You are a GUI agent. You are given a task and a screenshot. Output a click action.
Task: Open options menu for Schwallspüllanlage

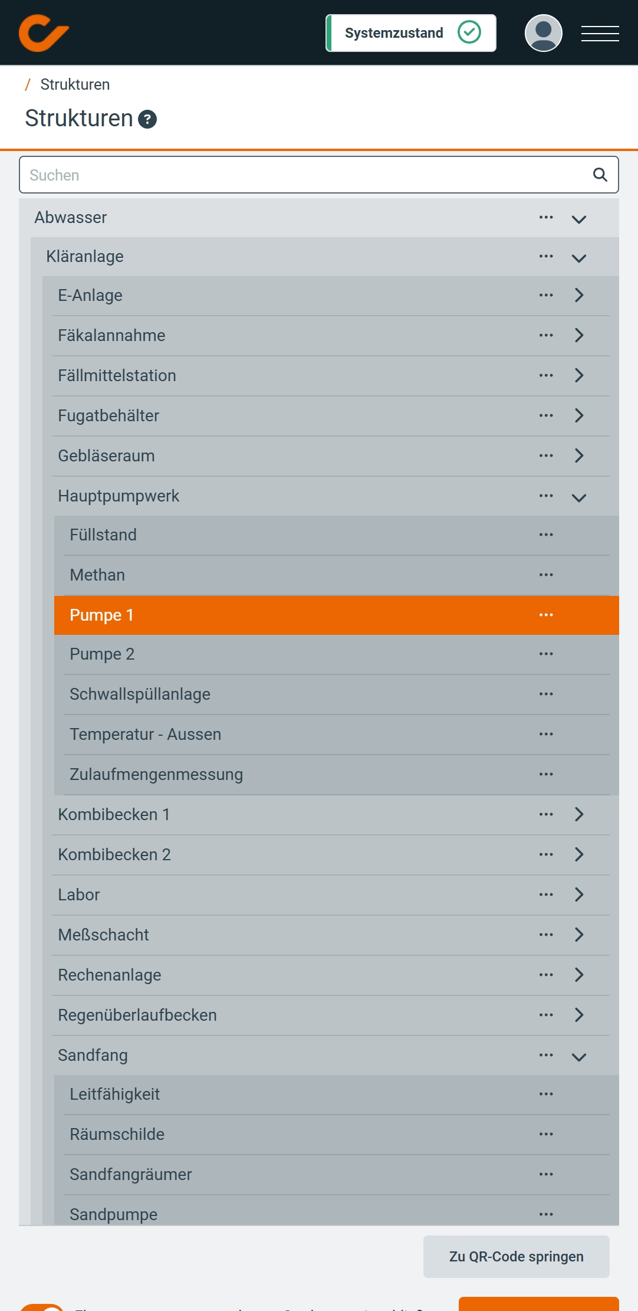click(x=546, y=694)
